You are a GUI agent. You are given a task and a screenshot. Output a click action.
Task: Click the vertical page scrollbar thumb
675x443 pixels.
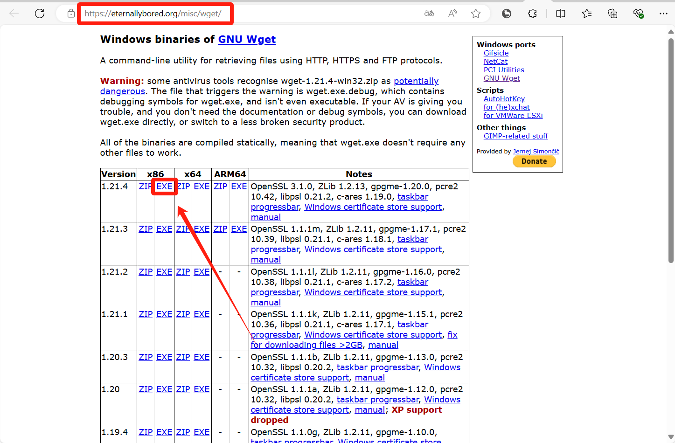pos(671,149)
